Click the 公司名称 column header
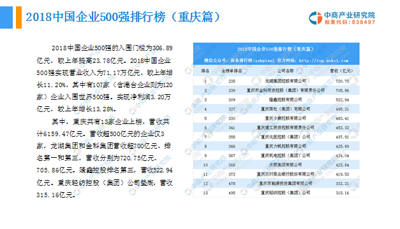400x229 pixels. (285, 71)
